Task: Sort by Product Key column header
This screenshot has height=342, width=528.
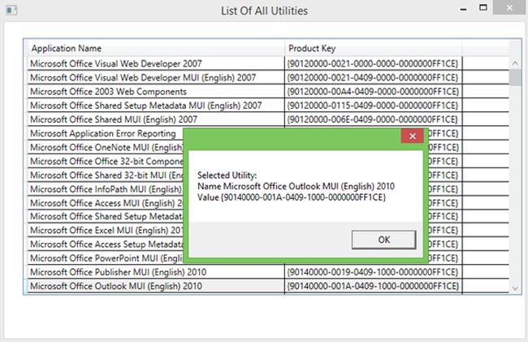Action: coord(374,49)
